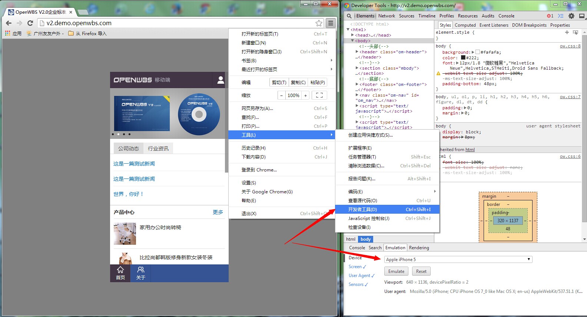Click the New Style Rule plus icon
The image size is (587, 317).
click(567, 33)
